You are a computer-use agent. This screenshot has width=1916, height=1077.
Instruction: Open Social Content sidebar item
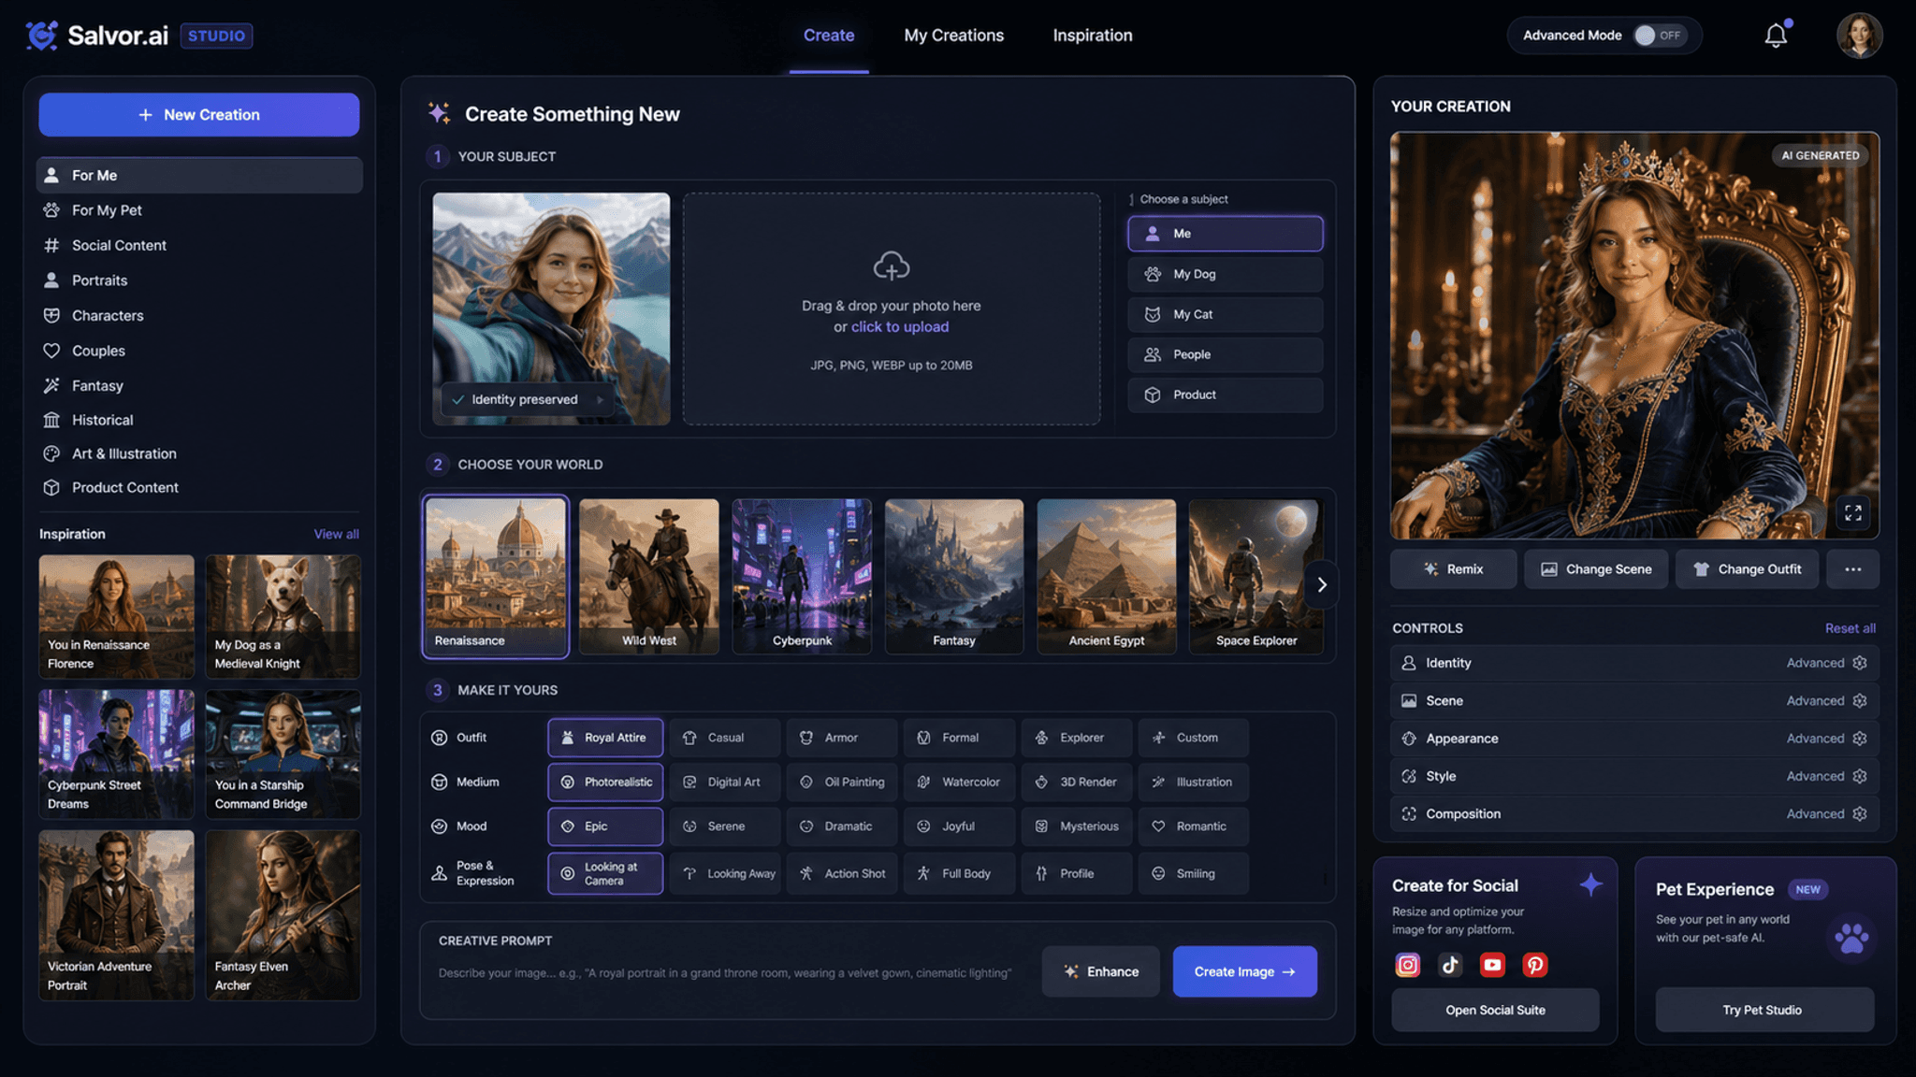(199, 245)
